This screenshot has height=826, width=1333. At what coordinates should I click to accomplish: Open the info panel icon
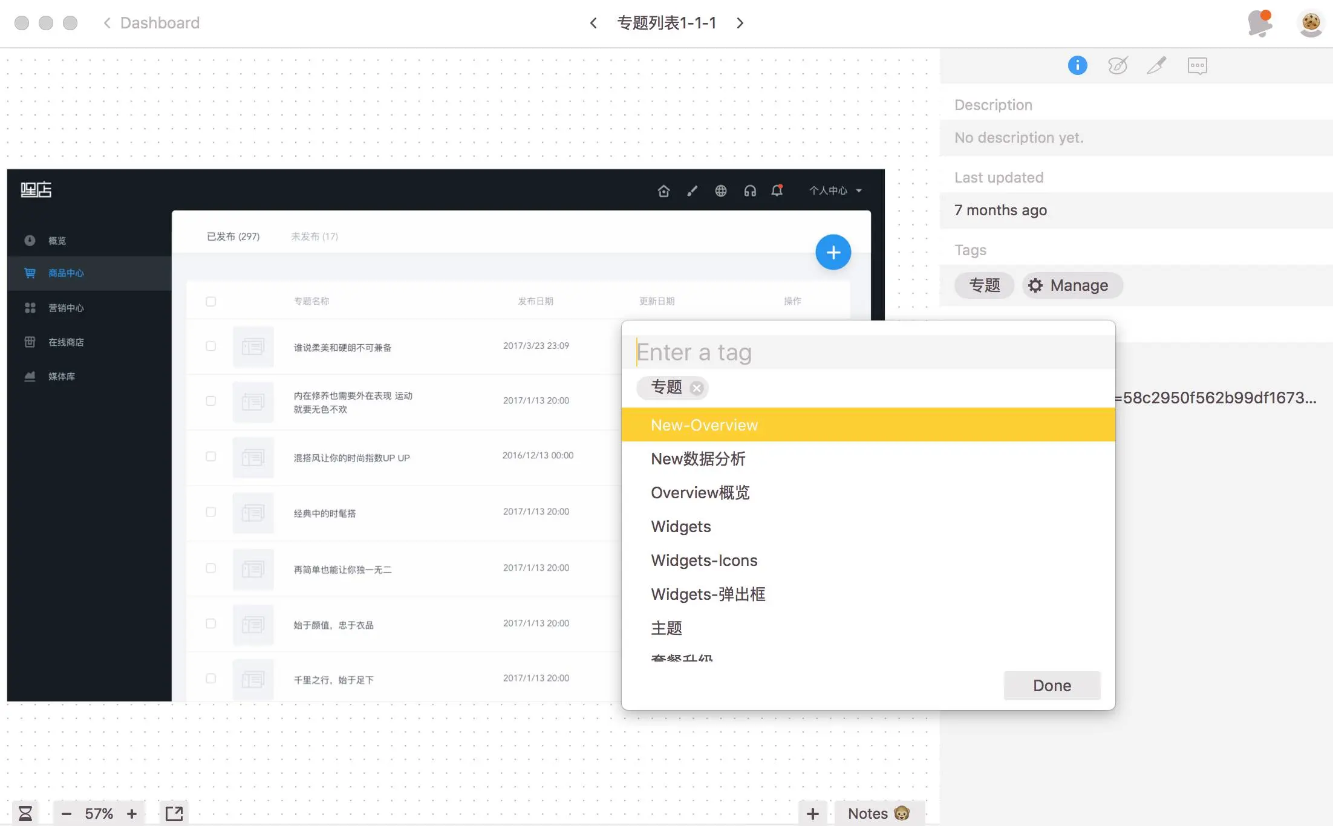click(x=1077, y=65)
